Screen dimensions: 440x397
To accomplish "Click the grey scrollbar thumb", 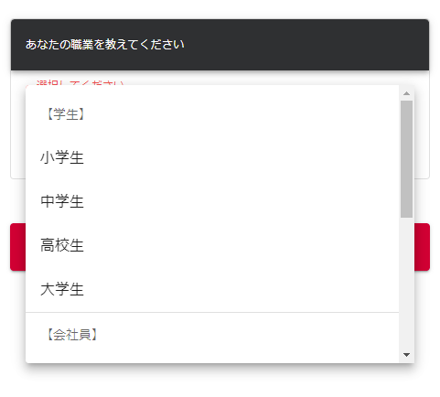I will pyautogui.click(x=406, y=159).
